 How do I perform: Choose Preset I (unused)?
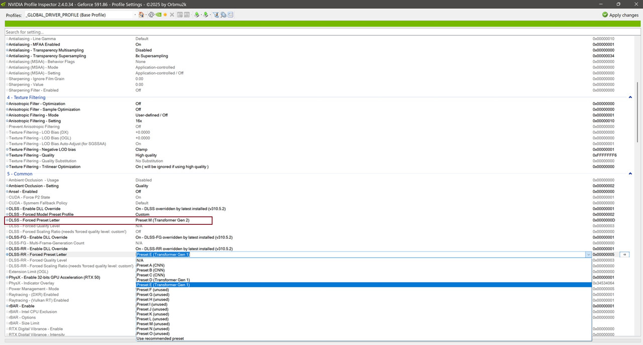[x=364, y=304]
